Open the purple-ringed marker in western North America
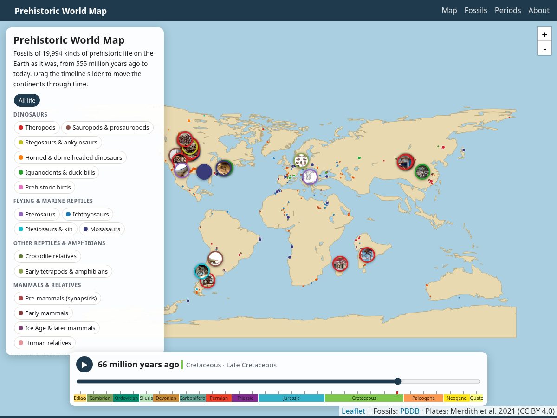557x418 pixels. click(181, 170)
